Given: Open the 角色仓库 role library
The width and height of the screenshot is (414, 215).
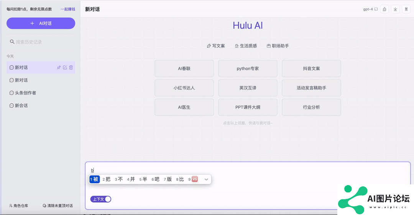Looking at the screenshot, I should coord(19,206).
